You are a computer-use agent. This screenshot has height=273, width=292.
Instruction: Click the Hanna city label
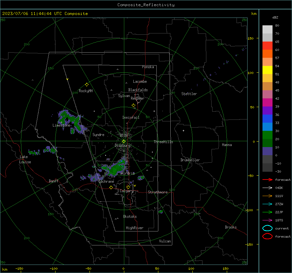227,145
